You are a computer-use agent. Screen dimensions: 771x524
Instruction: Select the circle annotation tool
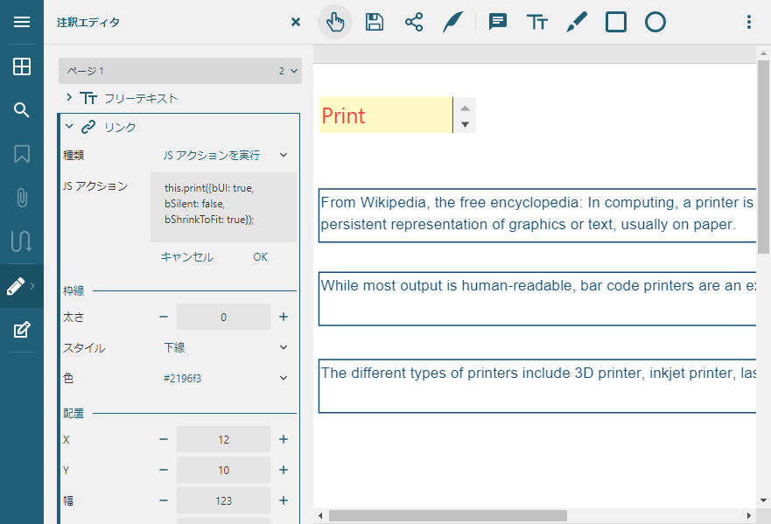point(655,22)
